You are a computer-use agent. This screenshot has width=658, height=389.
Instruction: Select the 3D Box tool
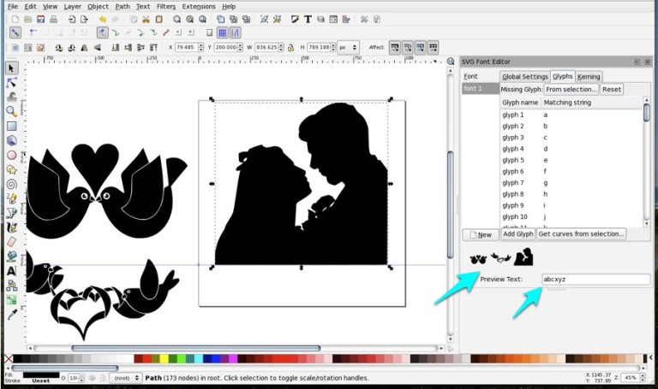point(12,140)
